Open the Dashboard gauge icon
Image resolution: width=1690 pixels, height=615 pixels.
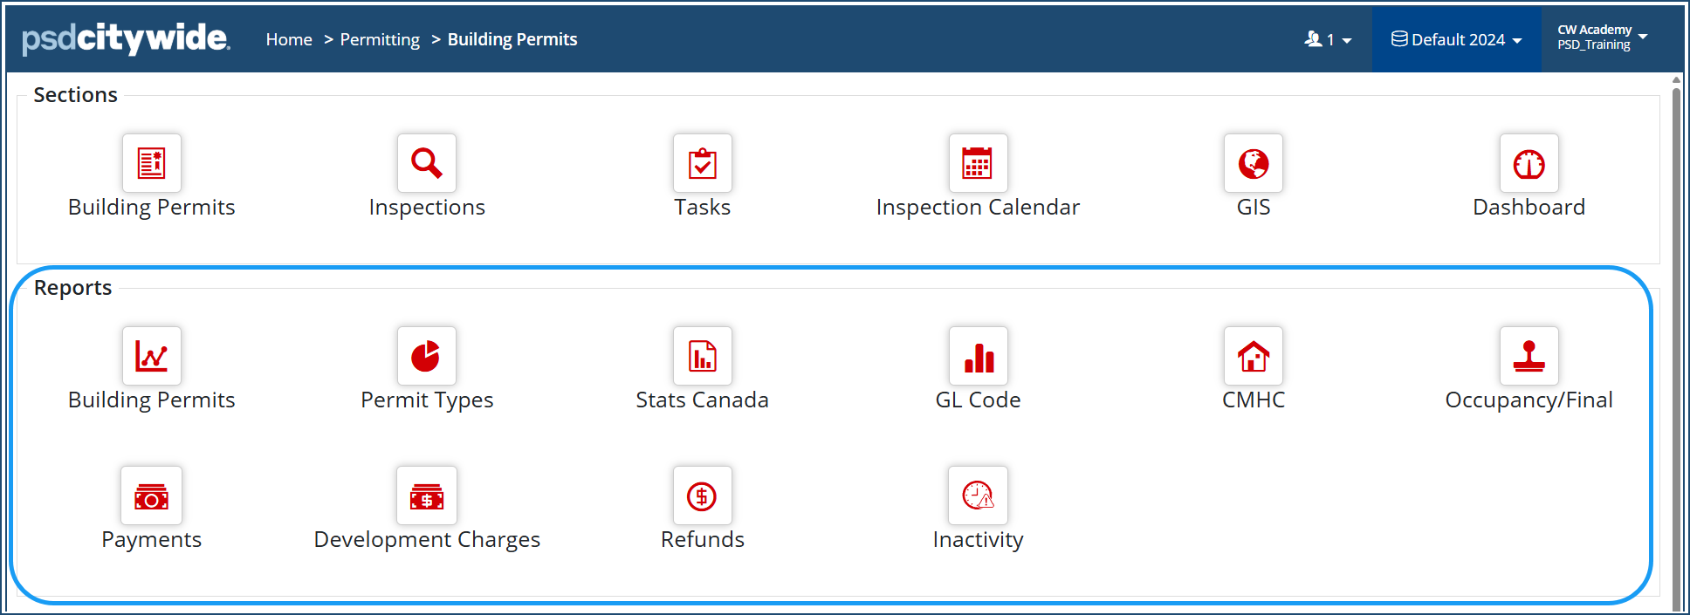coord(1529,163)
